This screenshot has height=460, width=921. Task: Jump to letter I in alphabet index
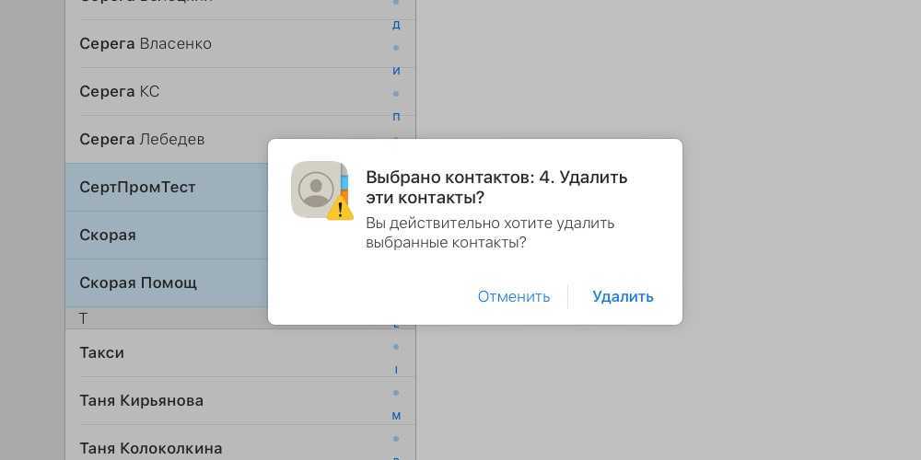point(396,370)
